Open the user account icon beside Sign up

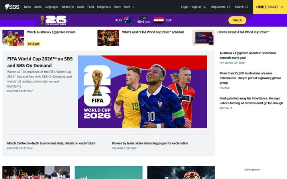pos(204,7)
